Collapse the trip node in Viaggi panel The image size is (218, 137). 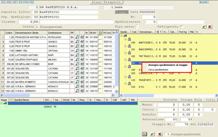point(2,103)
